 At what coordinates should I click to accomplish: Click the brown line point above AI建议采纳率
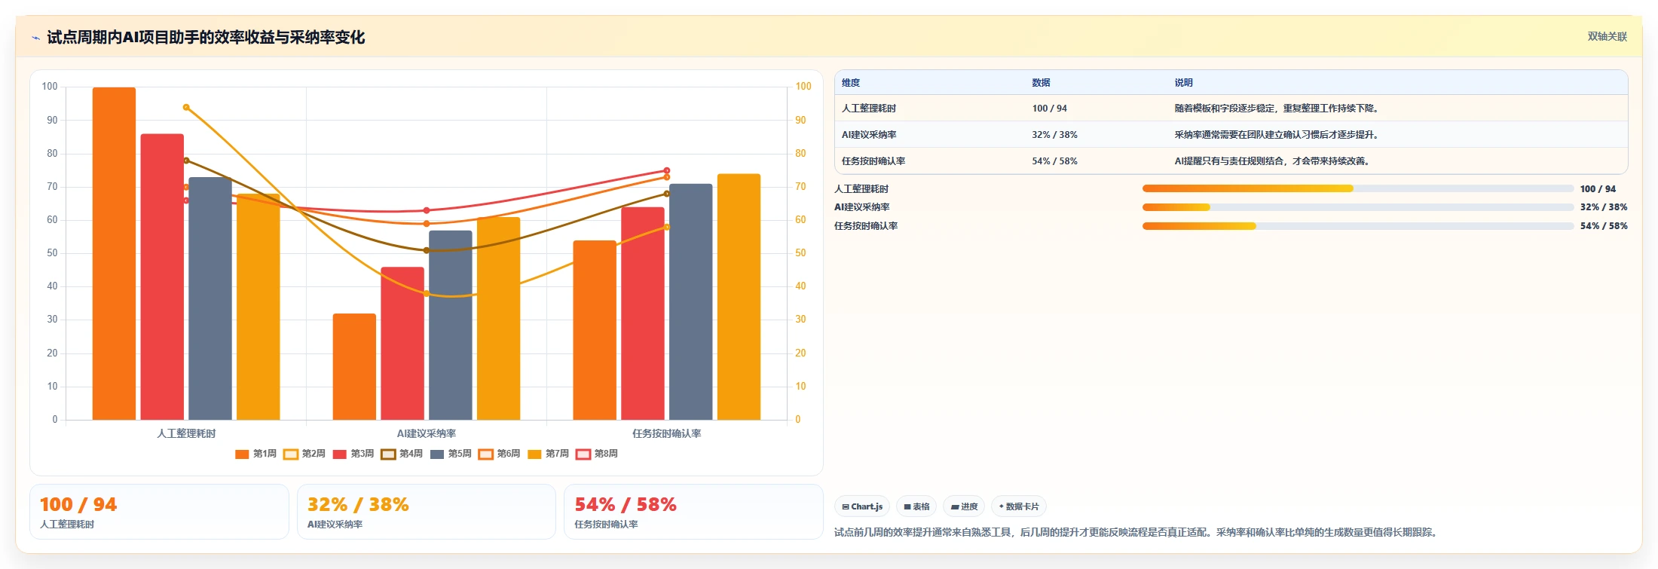tap(427, 250)
